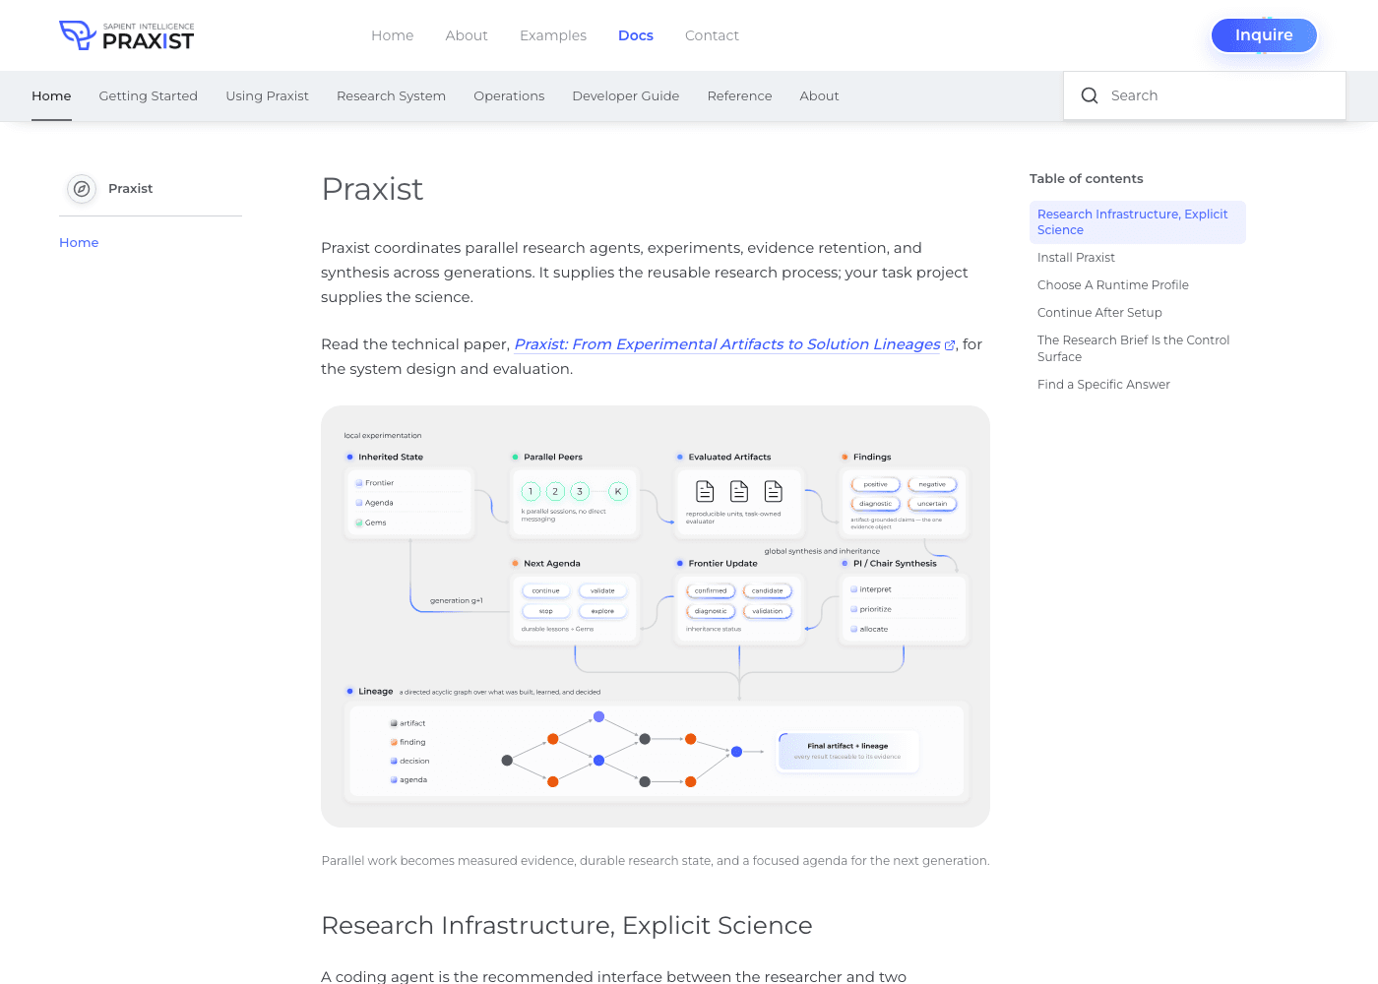
Task: Click external link icon after paper title
Action: [950, 345]
